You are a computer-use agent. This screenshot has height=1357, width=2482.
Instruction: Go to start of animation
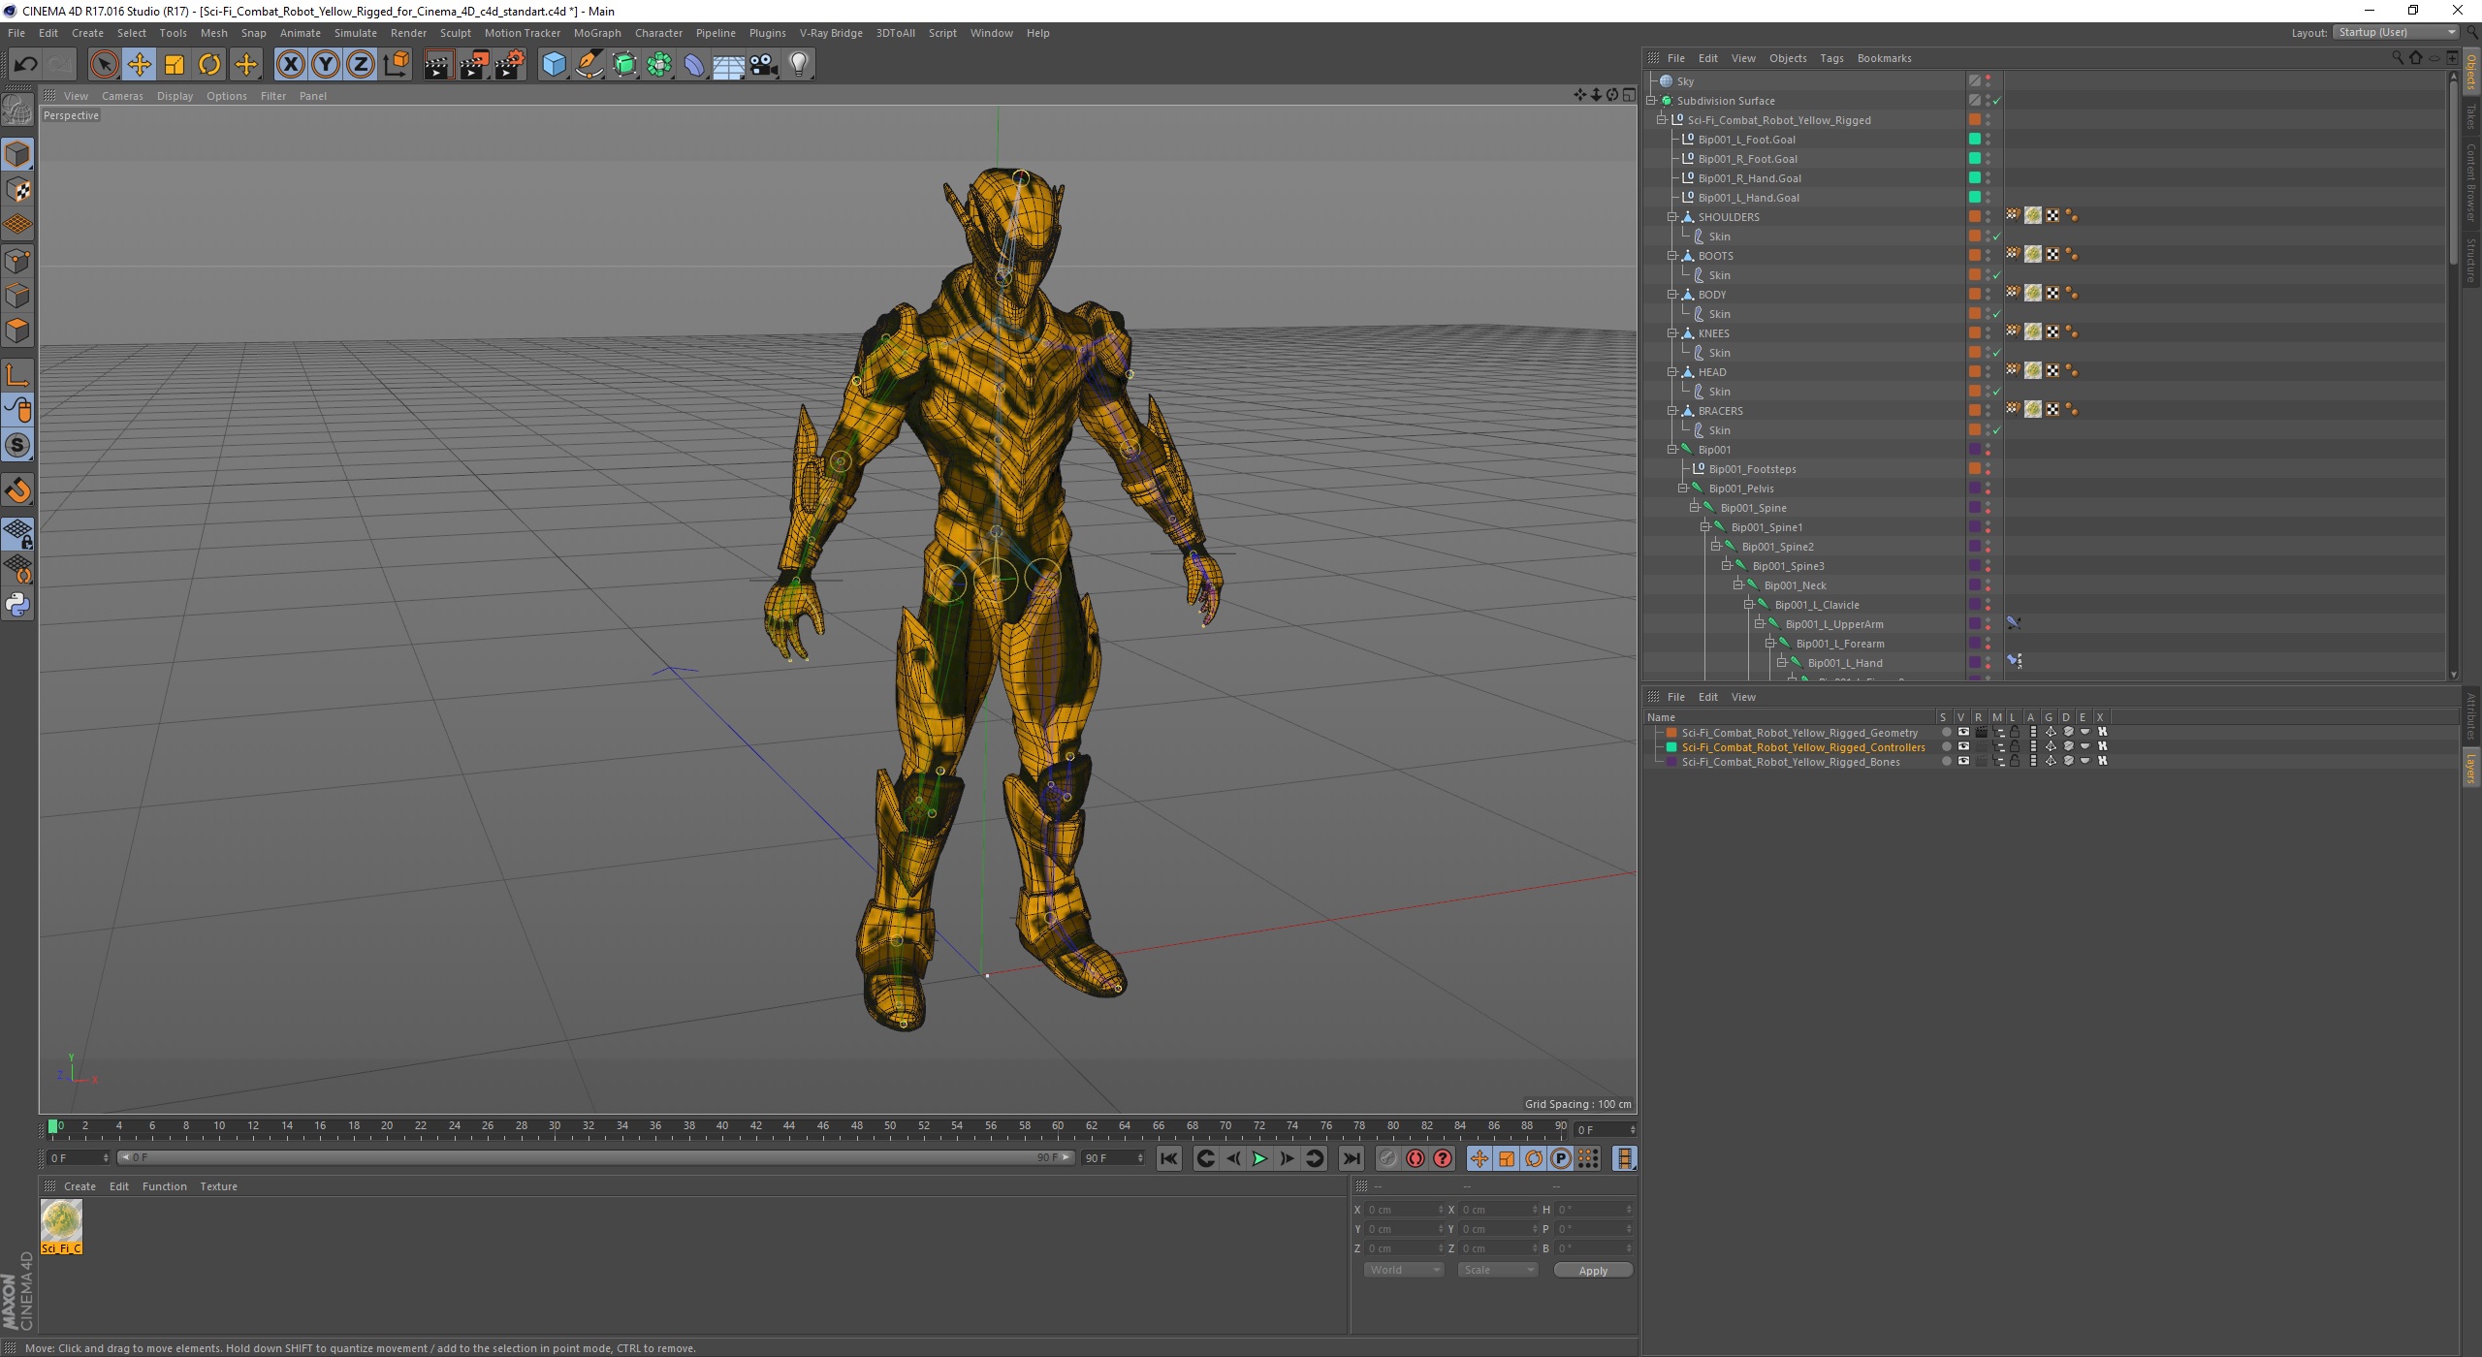(x=1169, y=1158)
